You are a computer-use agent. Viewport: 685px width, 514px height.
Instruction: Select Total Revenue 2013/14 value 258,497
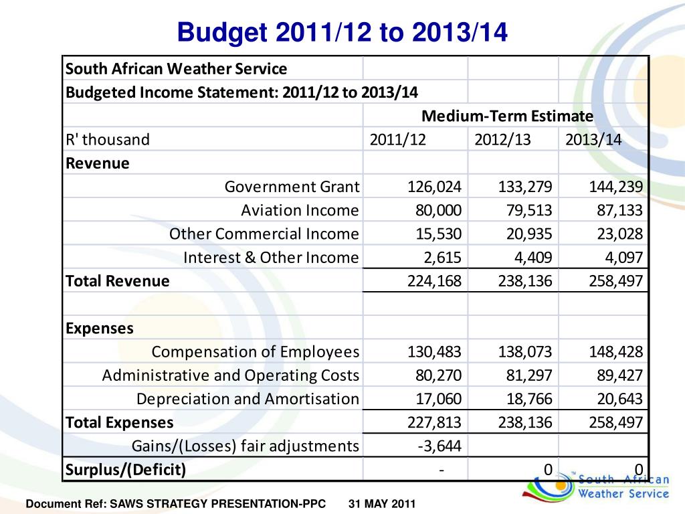pyautogui.click(x=616, y=281)
